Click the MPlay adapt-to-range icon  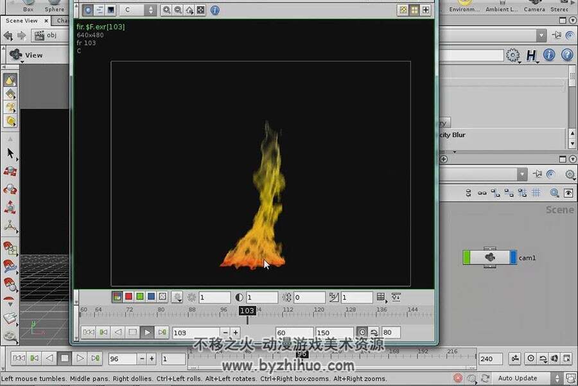coord(396,297)
